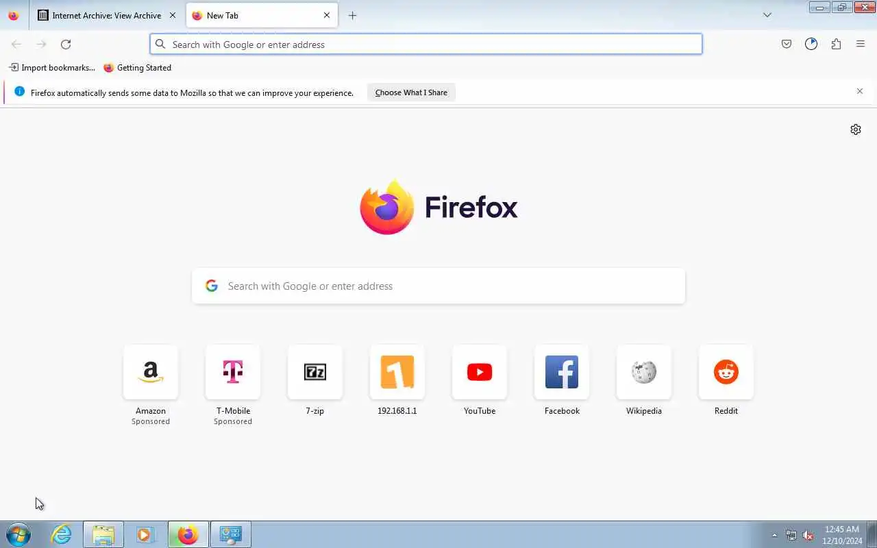This screenshot has height=548, width=877.
Task: Dismiss the data sharing notification bar
Action: (x=860, y=91)
